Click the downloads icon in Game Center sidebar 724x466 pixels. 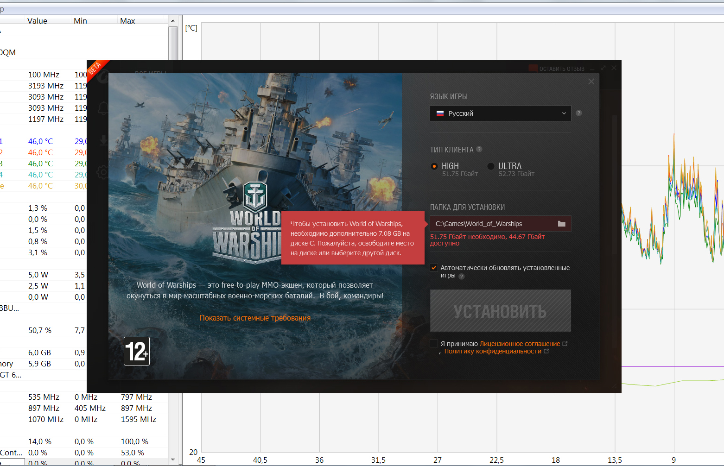coord(103,140)
